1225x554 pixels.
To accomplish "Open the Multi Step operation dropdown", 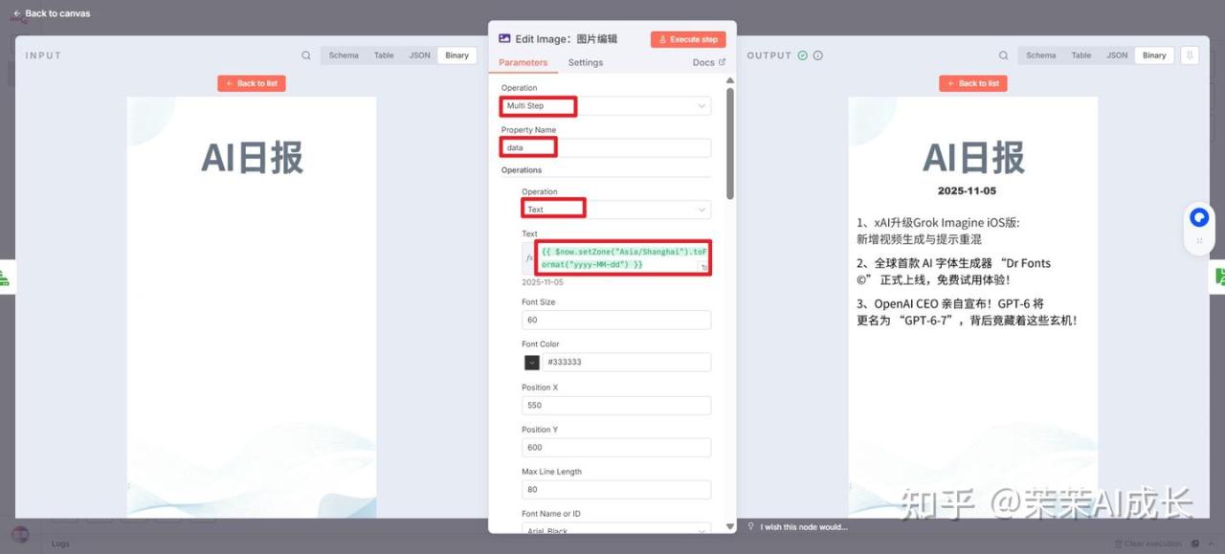I will 606,106.
